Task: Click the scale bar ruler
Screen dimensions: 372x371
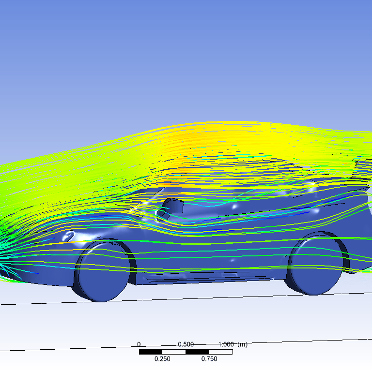Action: click(186, 352)
